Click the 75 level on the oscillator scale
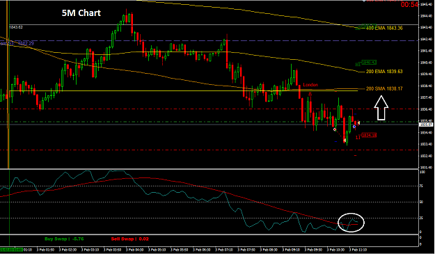 click(422, 186)
